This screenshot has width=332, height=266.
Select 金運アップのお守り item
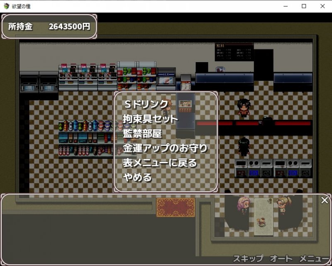165,148
